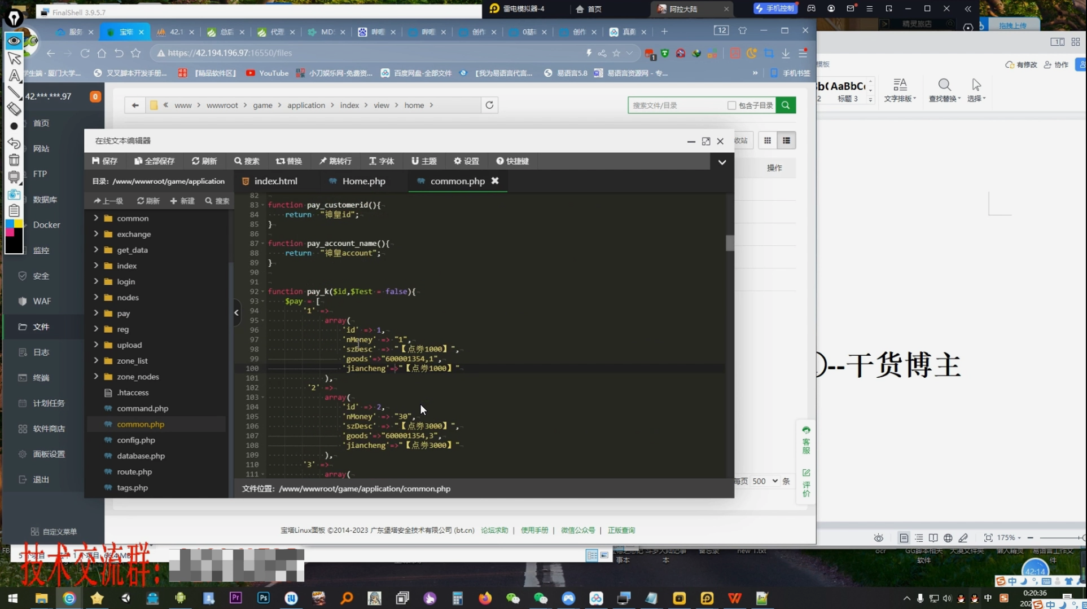The image size is (1087, 609).
Task: Open WeChat from the taskbar
Action: [x=512, y=598]
